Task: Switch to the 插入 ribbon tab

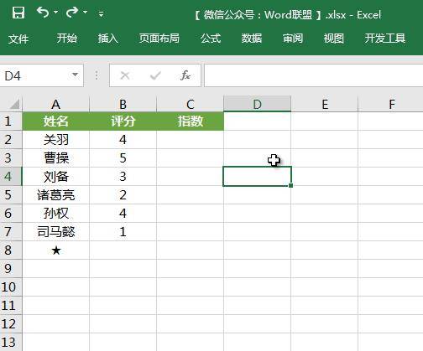Action: tap(107, 39)
